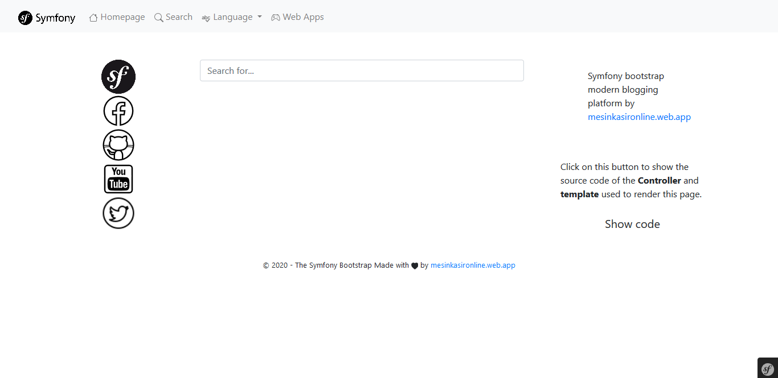Click the magnifier icon beside Search
This screenshot has width=778, height=378.
pyautogui.click(x=158, y=18)
